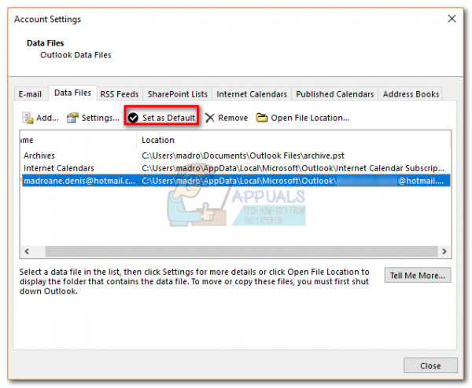Click the horizontal scrollbar left arrow
The width and height of the screenshot is (472, 388).
[x=27, y=251]
